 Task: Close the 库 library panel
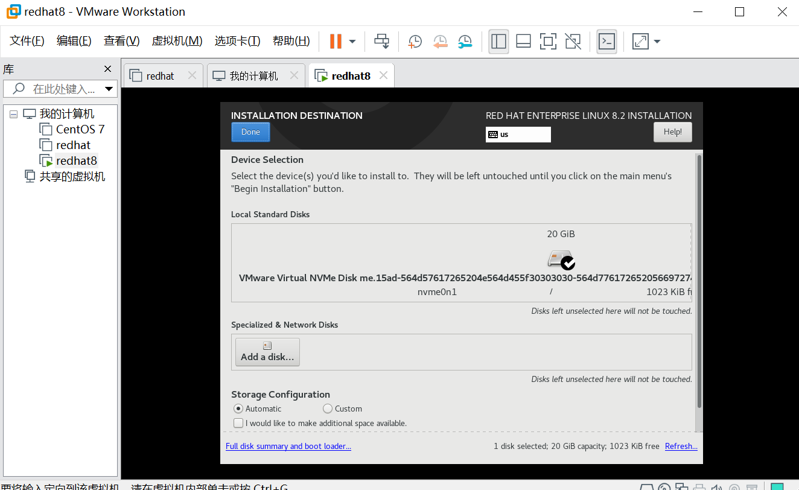click(108, 69)
